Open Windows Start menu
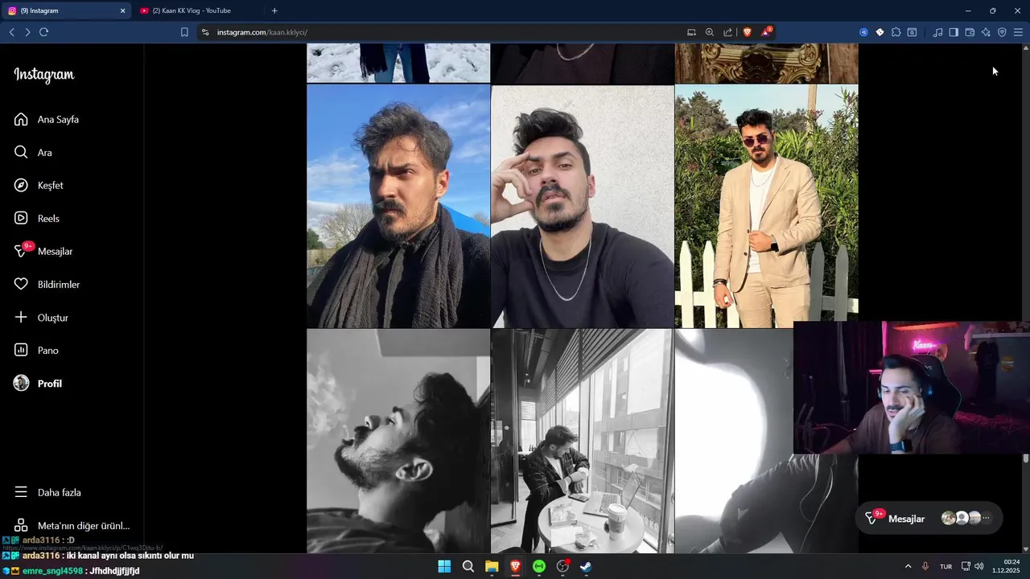The image size is (1030, 579). coord(444,566)
